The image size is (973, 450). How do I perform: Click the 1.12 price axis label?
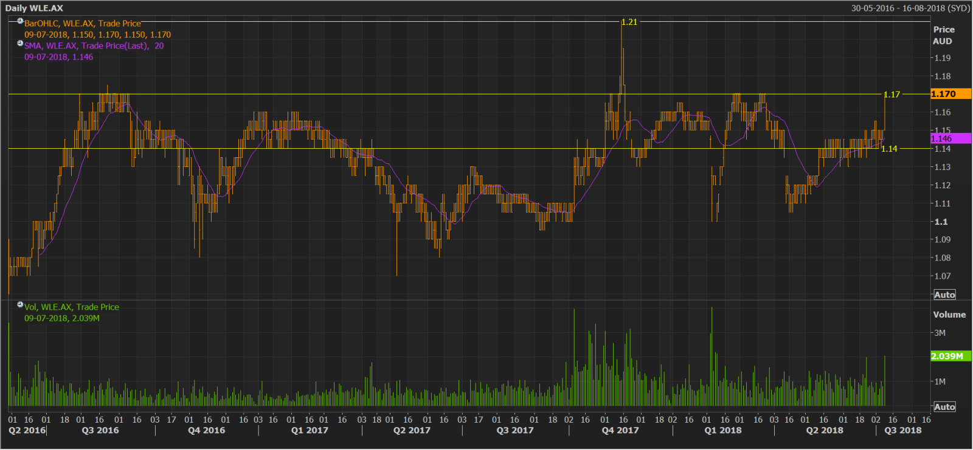(x=943, y=185)
